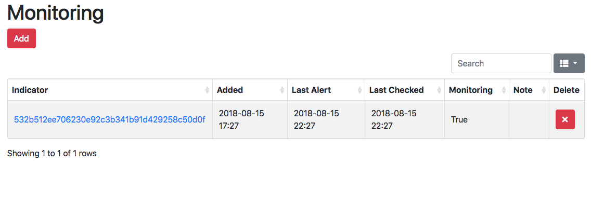The height and width of the screenshot is (217, 604).
Task: Sort the Note column via its arrows
Action: point(544,90)
